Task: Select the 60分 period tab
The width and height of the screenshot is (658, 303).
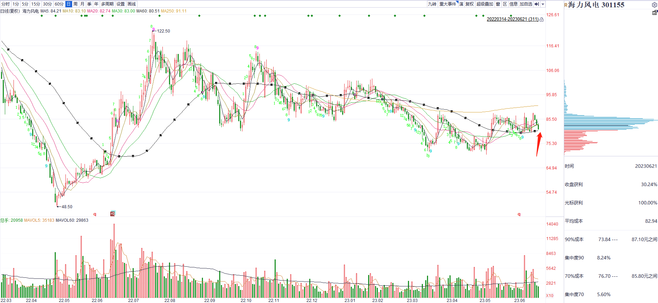Action: (x=59, y=4)
